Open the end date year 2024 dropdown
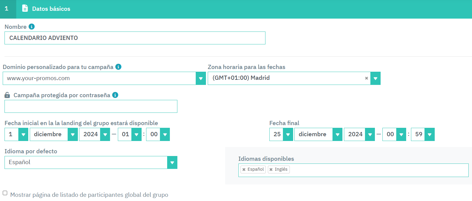472x201 pixels. [x=369, y=134]
